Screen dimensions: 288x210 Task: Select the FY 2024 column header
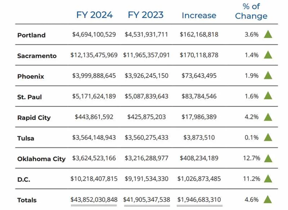pyautogui.click(x=94, y=15)
